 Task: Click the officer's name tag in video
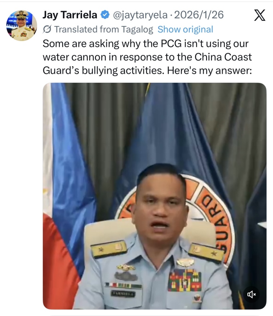pos(123,294)
